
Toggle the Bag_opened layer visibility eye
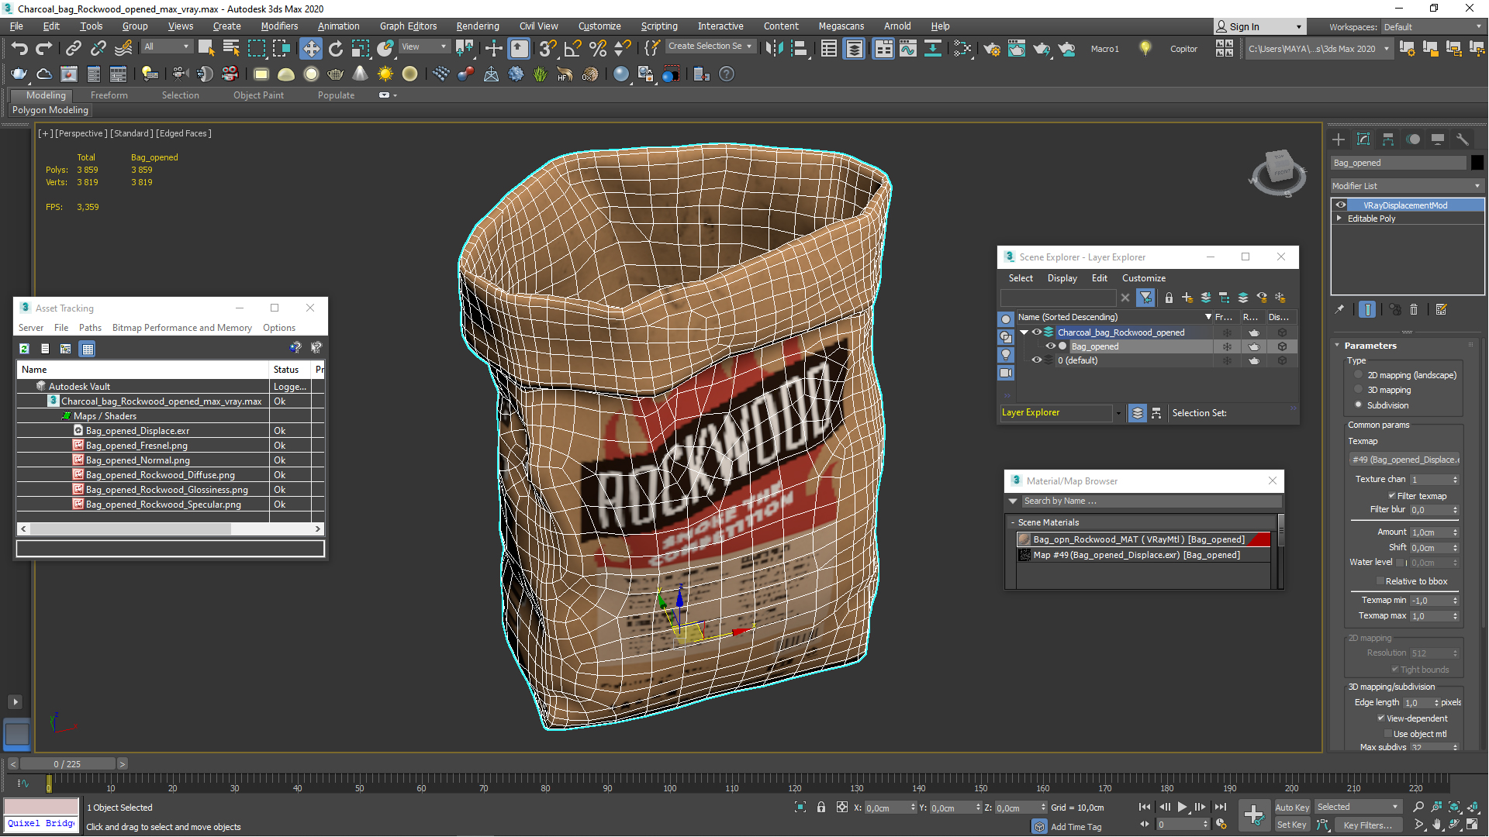click(1050, 346)
